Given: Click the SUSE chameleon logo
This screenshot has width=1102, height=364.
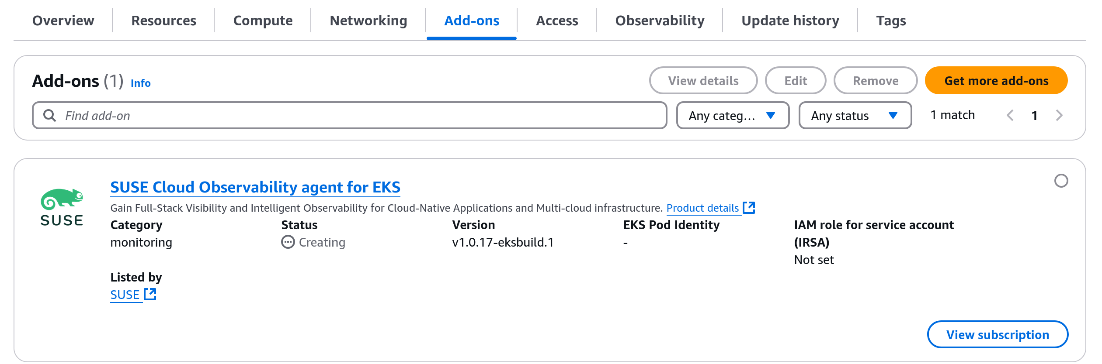Looking at the screenshot, I should tap(62, 207).
